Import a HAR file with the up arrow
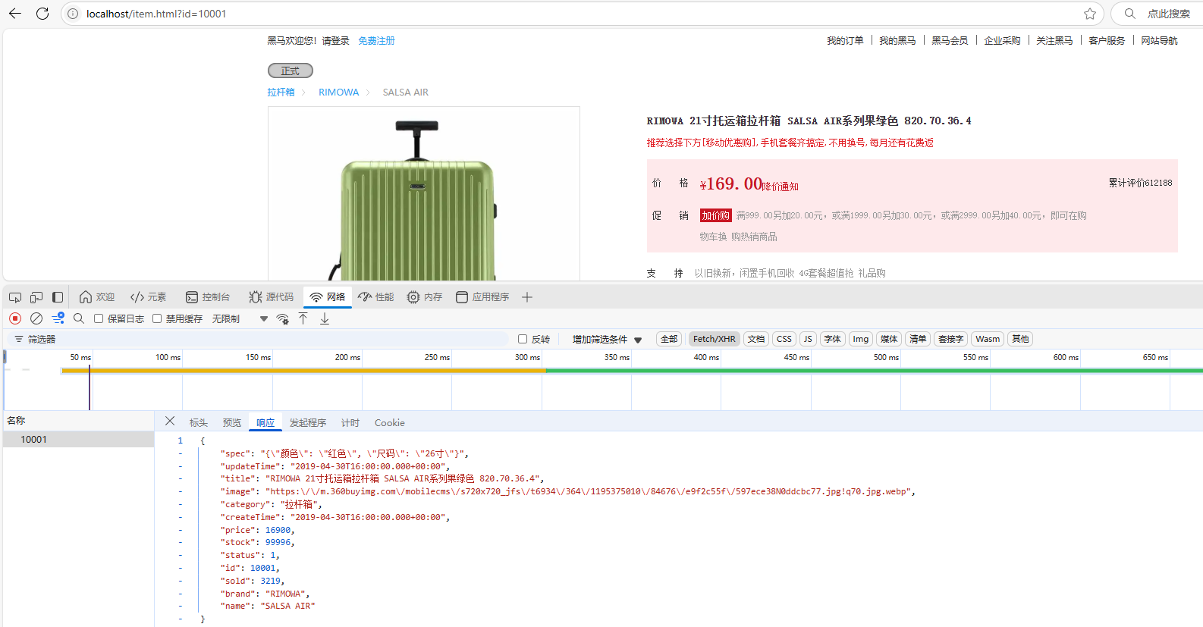The image size is (1203, 627). [x=303, y=318]
